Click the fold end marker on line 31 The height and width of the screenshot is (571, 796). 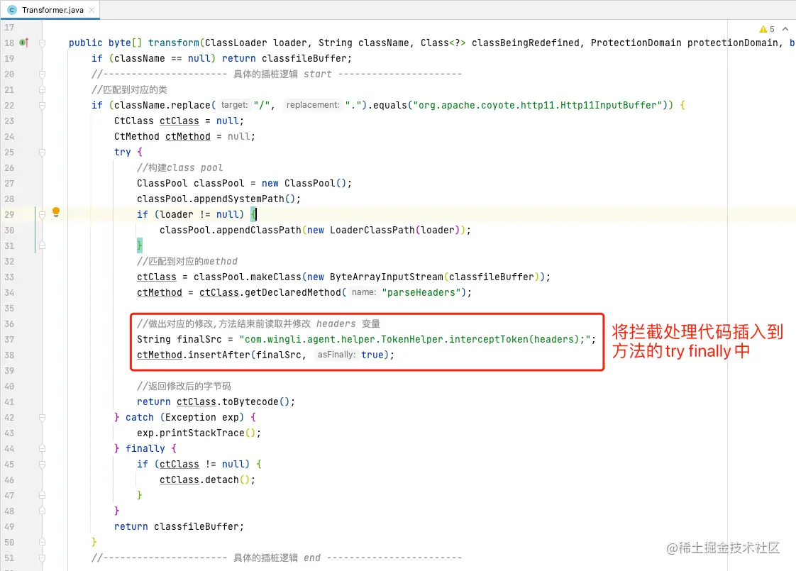click(x=42, y=245)
